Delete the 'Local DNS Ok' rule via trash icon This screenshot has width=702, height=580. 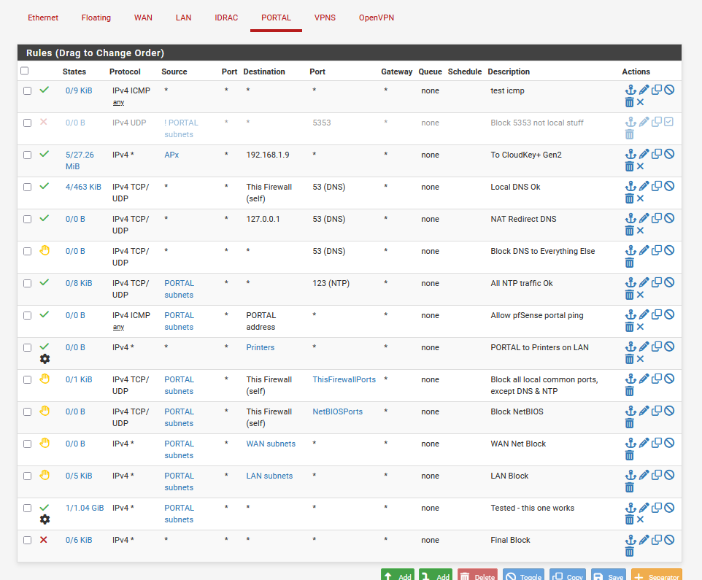tap(630, 198)
